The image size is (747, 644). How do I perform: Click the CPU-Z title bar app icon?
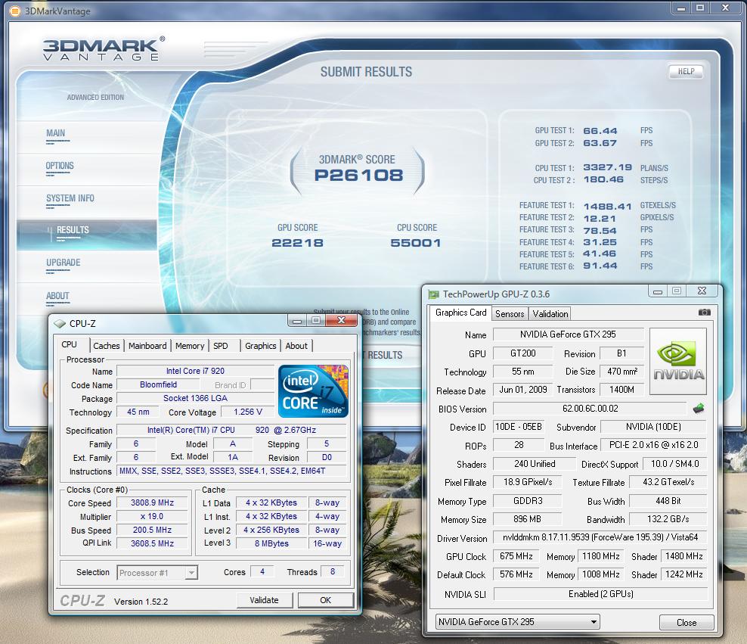[60, 324]
